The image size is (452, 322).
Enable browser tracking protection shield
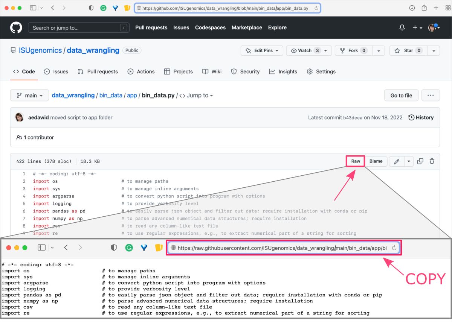tap(91, 8)
